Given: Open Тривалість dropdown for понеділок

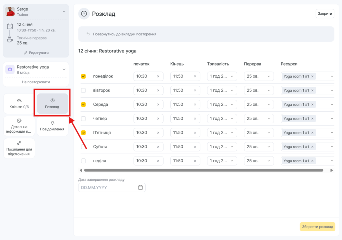Looking at the screenshot, I should click(x=222, y=77).
